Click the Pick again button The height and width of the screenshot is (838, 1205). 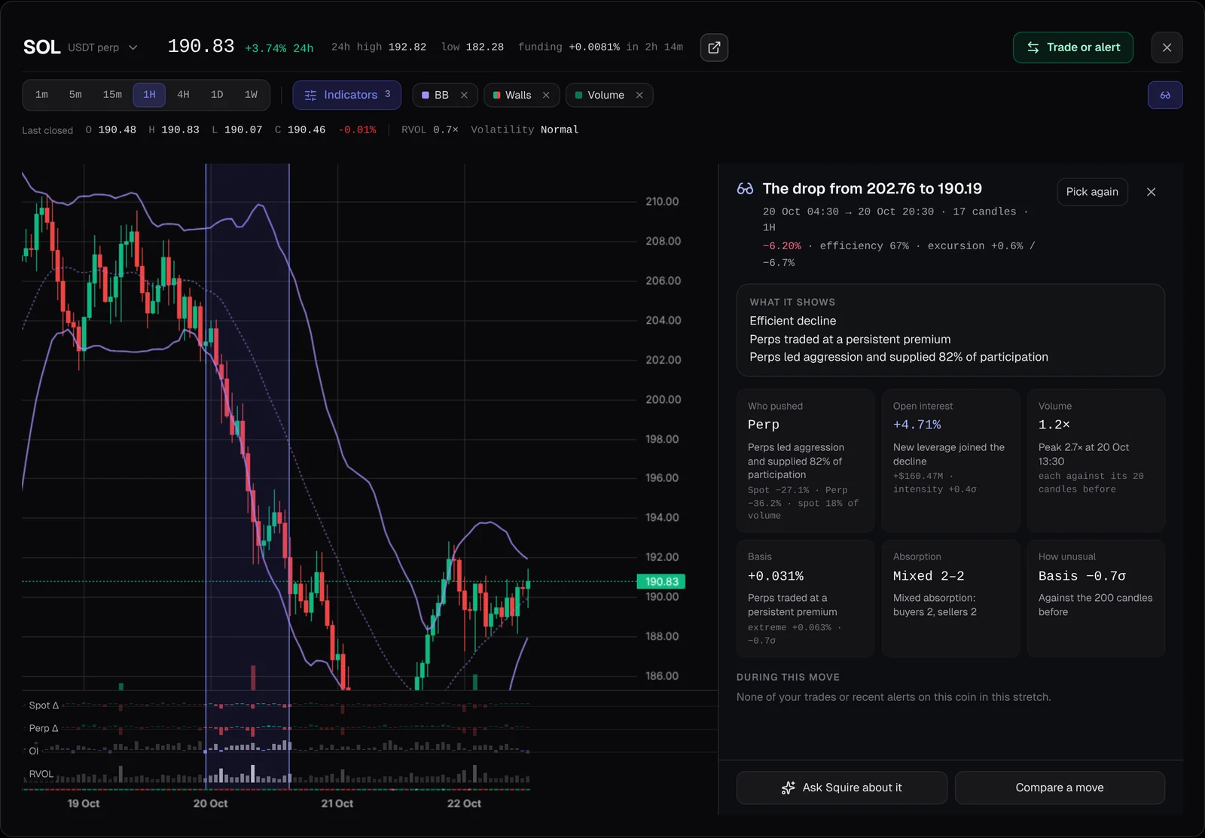click(1092, 192)
